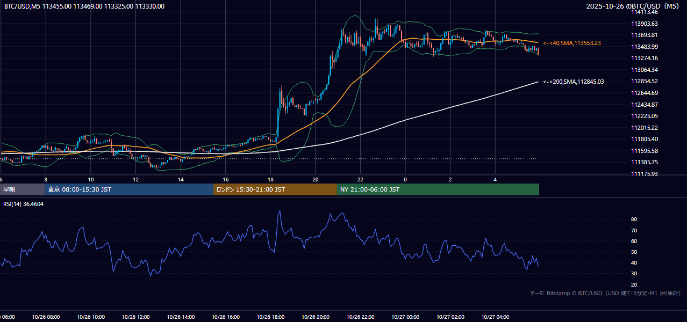The image size is (687, 322).
Task: Click RSI scale value 60
Action: tap(634, 241)
